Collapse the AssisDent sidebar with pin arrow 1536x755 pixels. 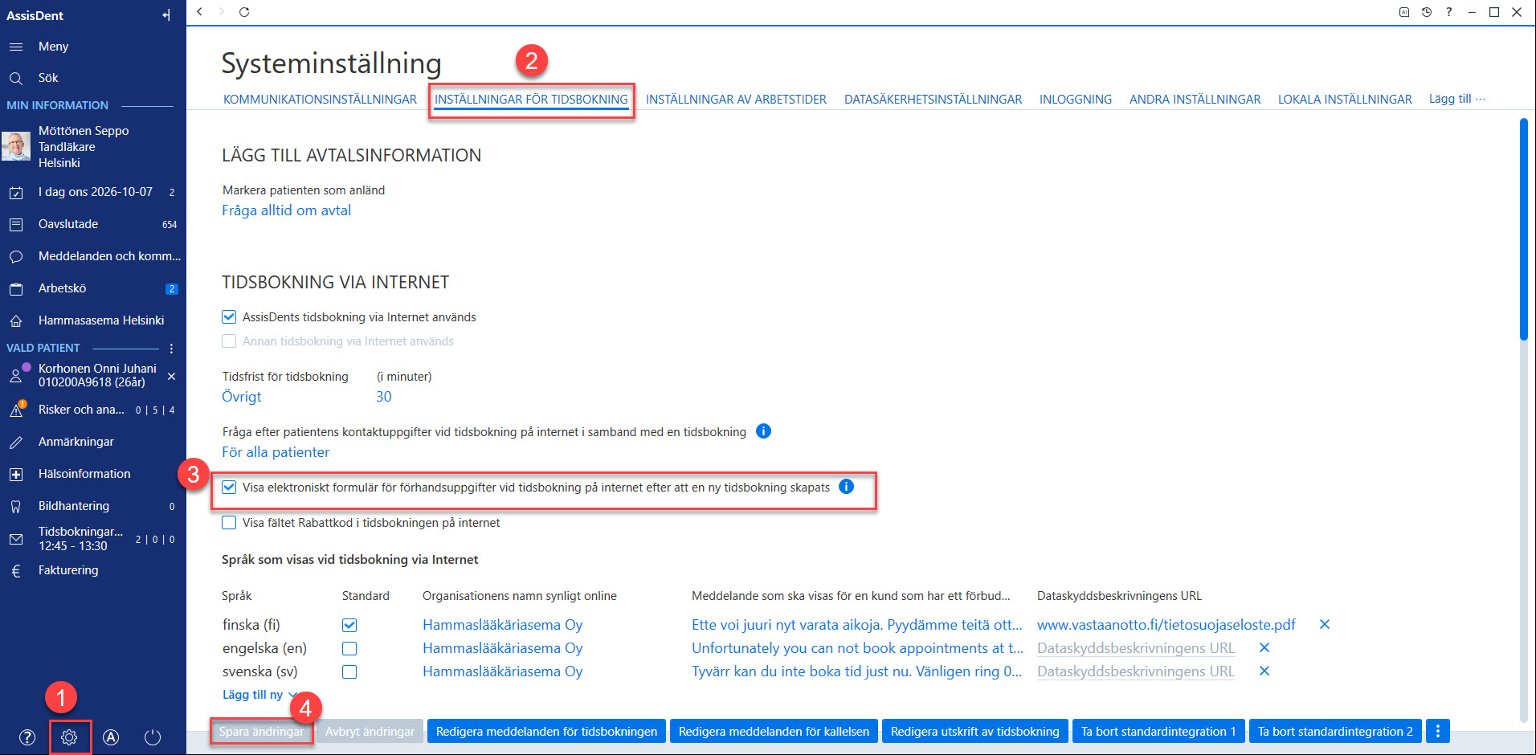pyautogui.click(x=166, y=15)
